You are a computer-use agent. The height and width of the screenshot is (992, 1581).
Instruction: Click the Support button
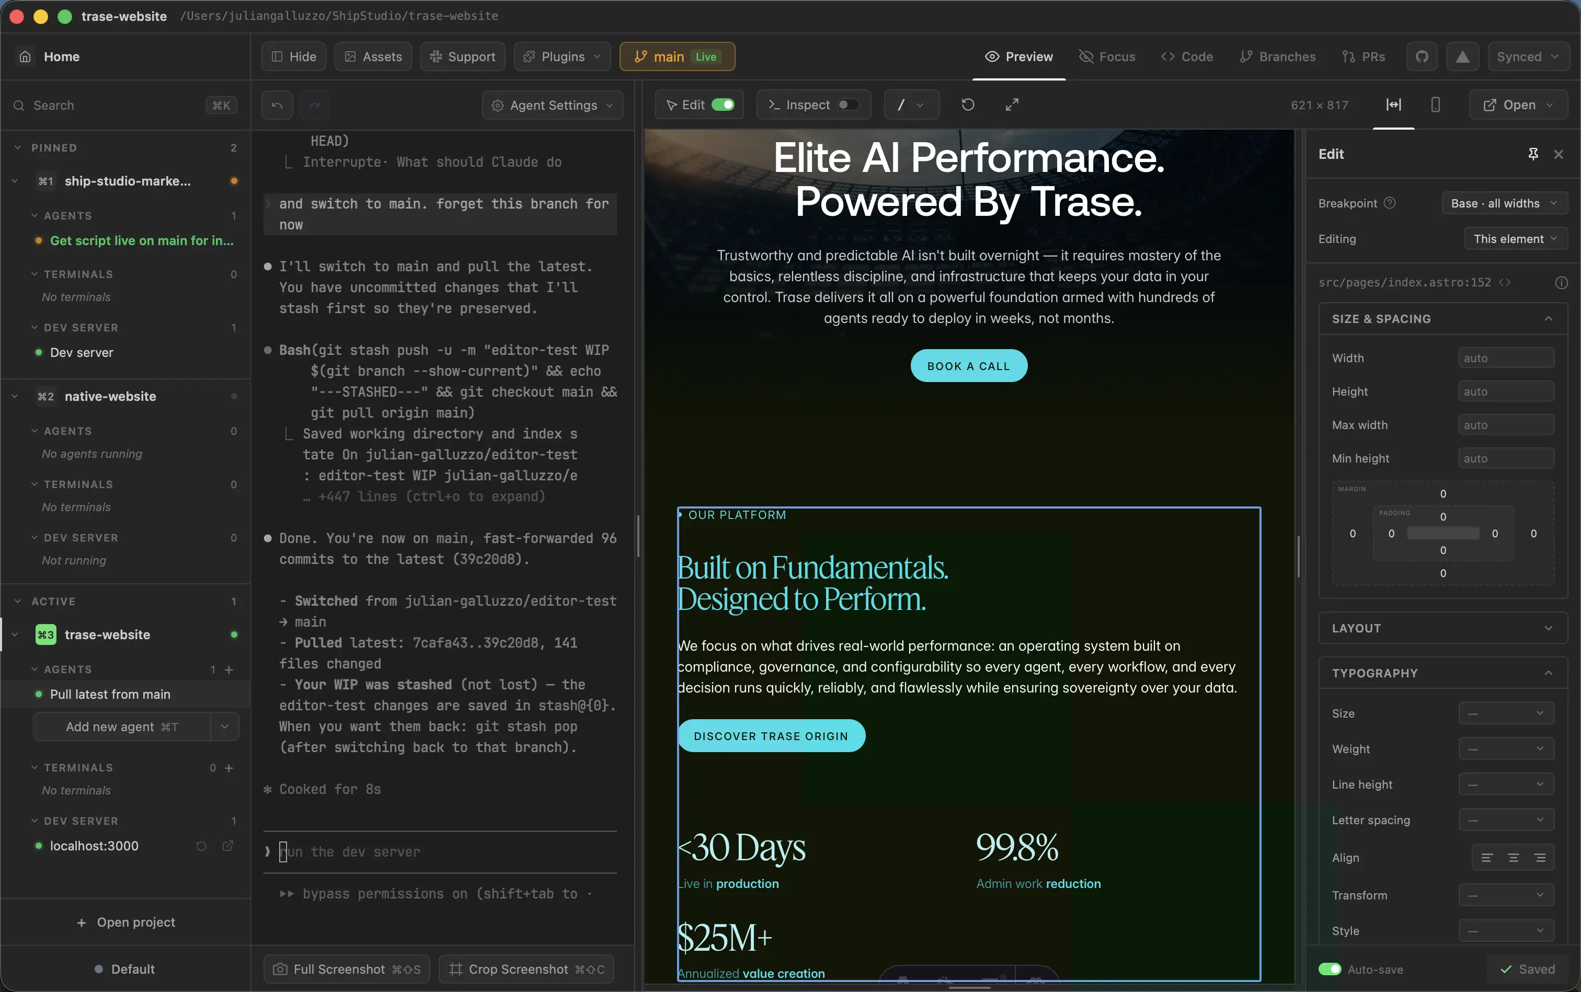462,56
